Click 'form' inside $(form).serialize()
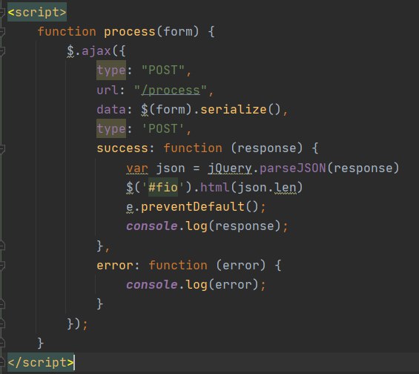 (x=171, y=110)
